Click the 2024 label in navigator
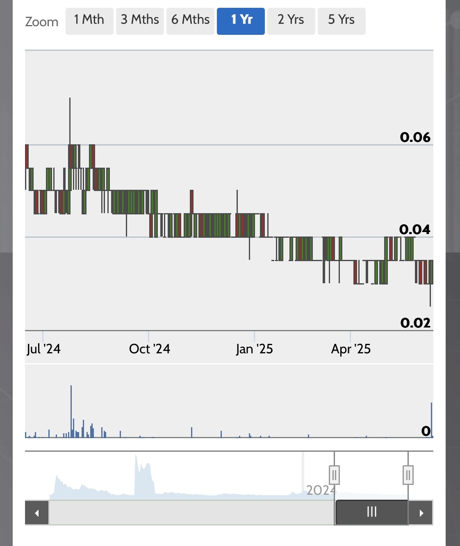The width and height of the screenshot is (460, 546). pos(321,490)
